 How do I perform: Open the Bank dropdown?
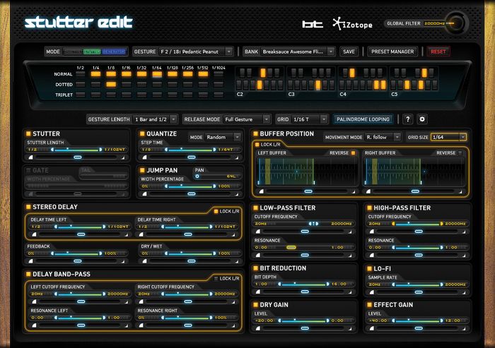(x=298, y=52)
